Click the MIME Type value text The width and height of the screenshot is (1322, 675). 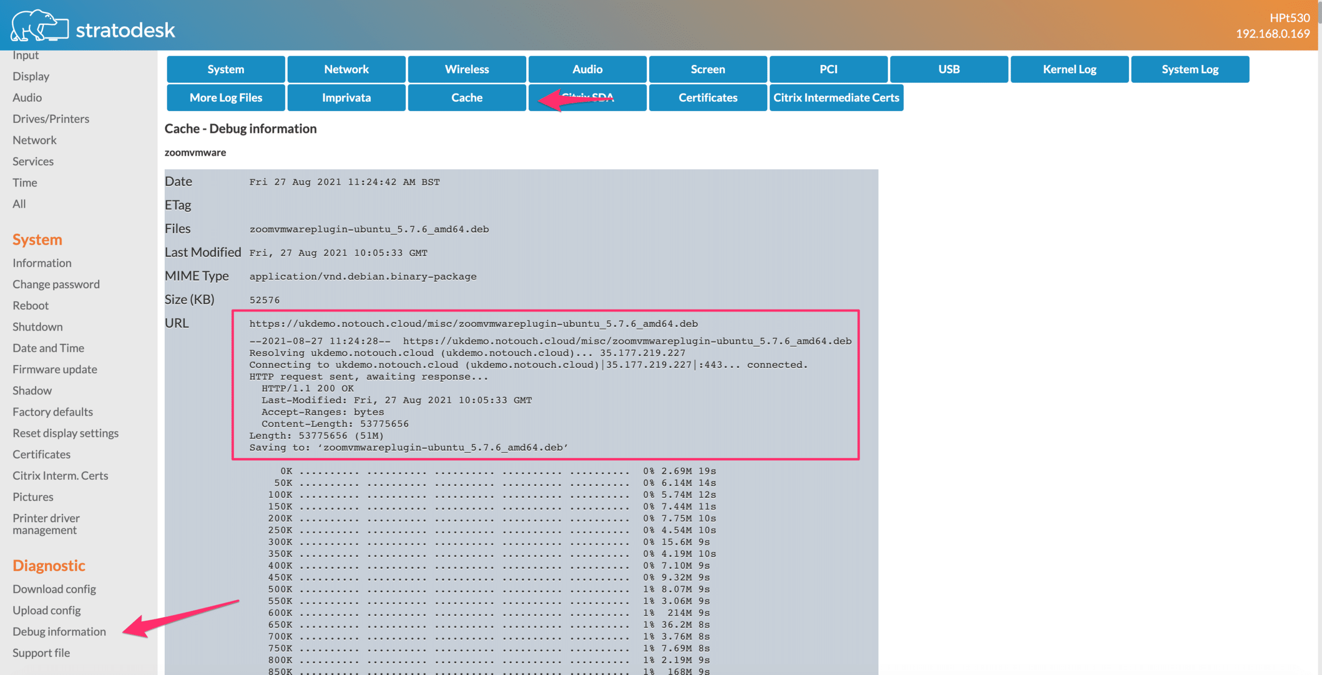(363, 276)
